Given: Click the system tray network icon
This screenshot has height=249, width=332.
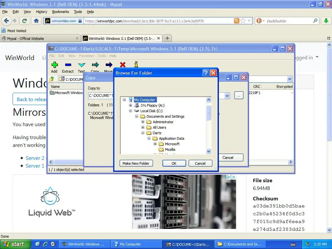Looking at the screenshot, I should click(x=308, y=244).
